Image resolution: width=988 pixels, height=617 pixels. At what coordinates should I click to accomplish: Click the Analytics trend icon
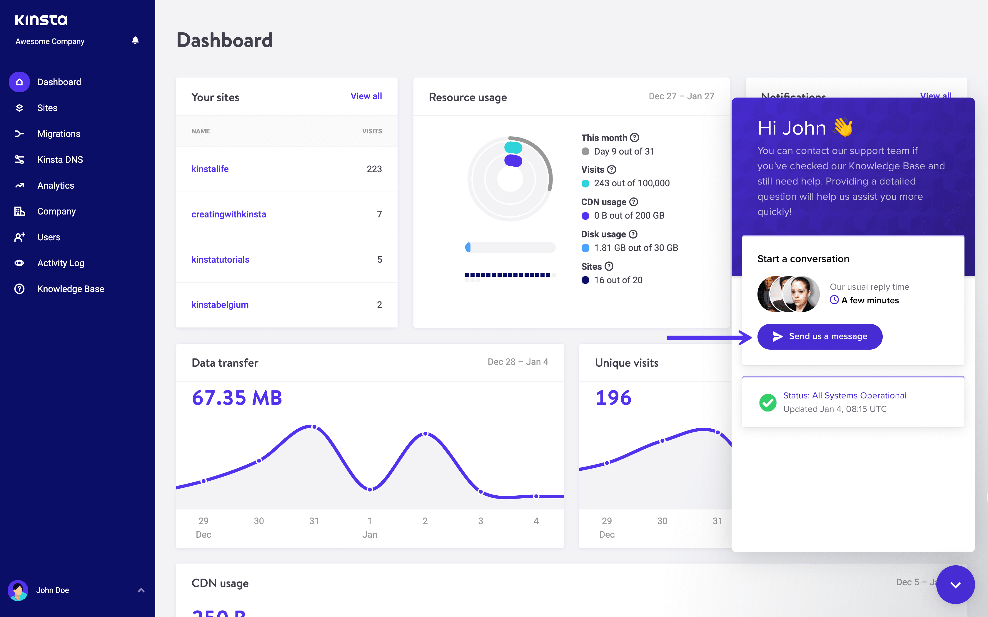(19, 185)
